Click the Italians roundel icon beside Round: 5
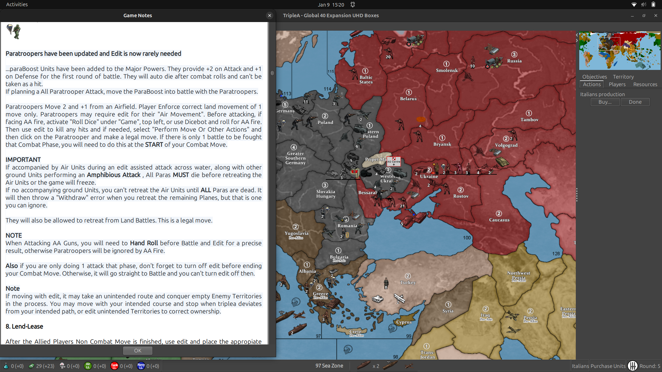The height and width of the screenshot is (372, 662). pos(632,366)
